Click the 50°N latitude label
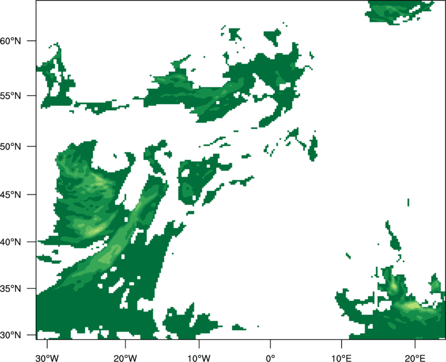The image size is (446, 362). (x=11, y=146)
